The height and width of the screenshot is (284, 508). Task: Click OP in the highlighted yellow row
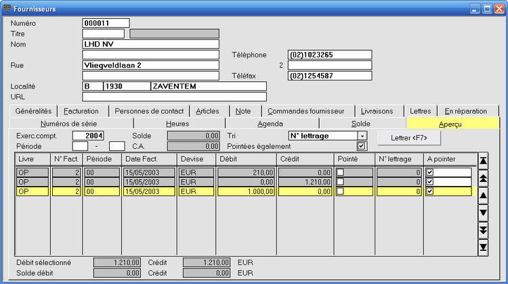(33, 191)
